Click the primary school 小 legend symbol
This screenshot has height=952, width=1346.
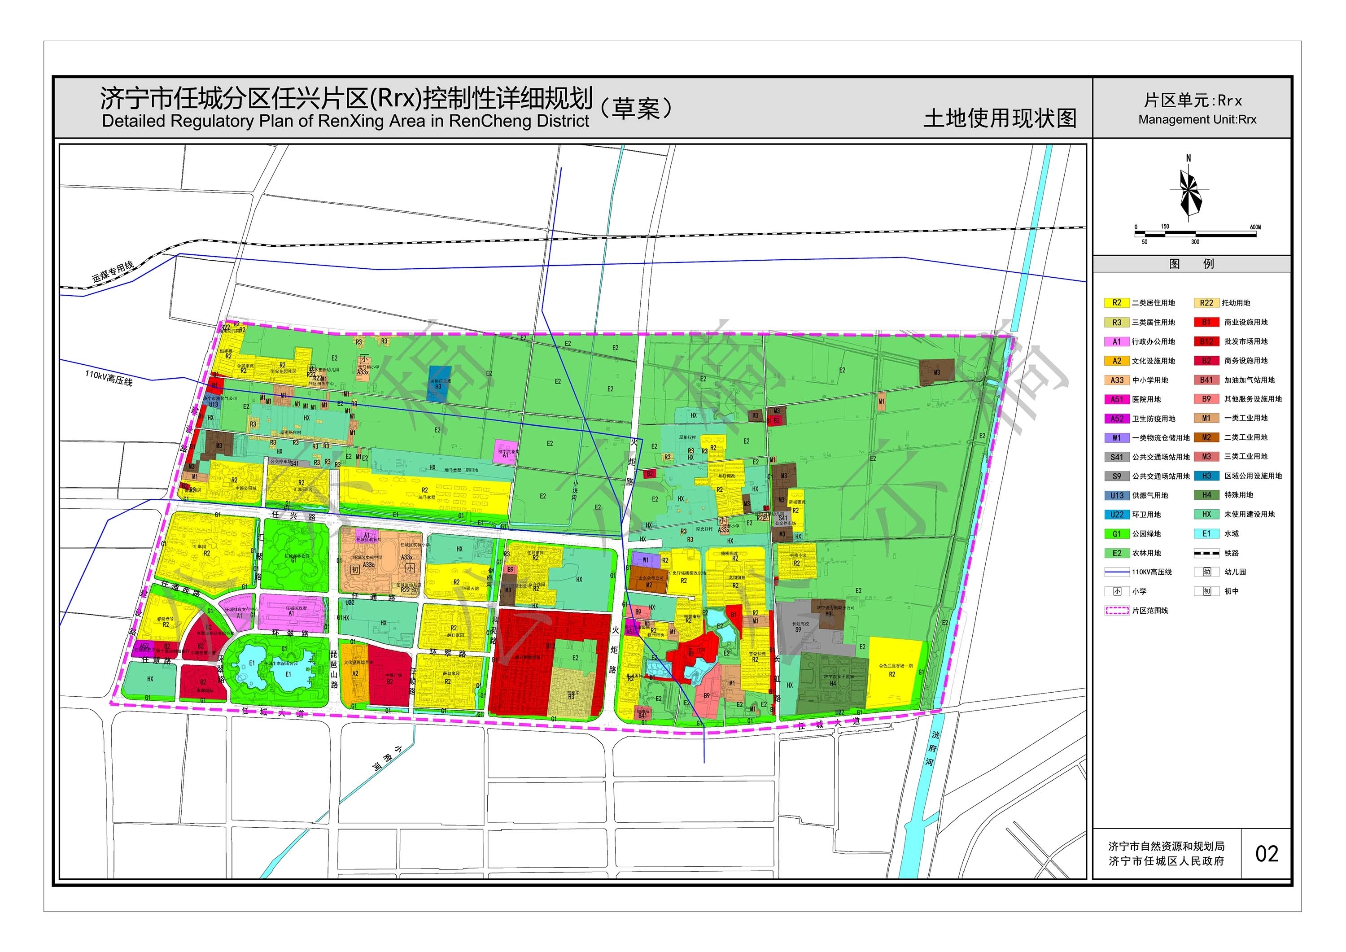tap(1117, 591)
